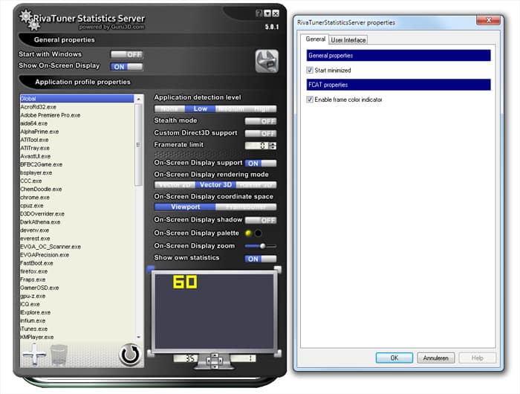
Task: Click the profile list scroll-down arrow
Action: point(138,337)
